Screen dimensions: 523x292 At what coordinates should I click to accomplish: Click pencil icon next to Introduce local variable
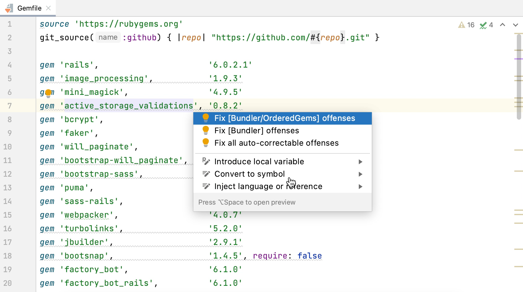pyautogui.click(x=206, y=161)
